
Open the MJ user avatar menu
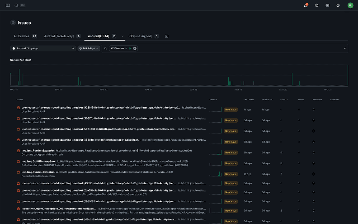pos(350,5)
